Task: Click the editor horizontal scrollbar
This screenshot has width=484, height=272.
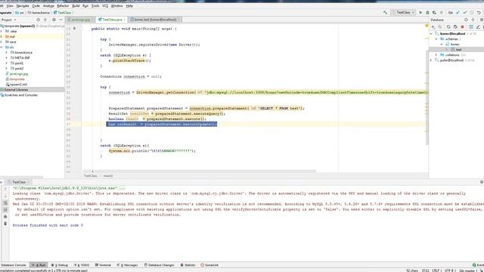Action: (199, 171)
